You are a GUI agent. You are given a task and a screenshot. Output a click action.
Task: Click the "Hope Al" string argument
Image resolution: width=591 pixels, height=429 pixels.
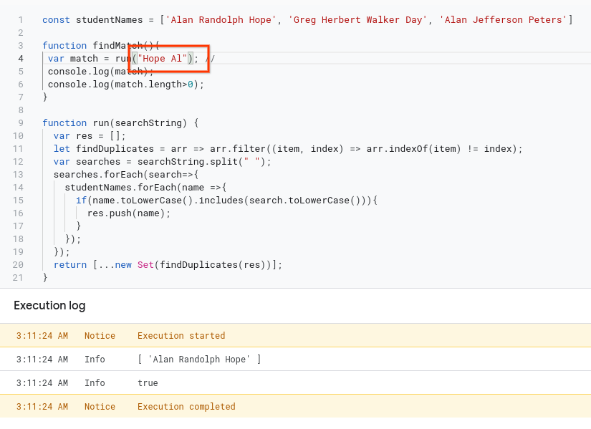163,59
